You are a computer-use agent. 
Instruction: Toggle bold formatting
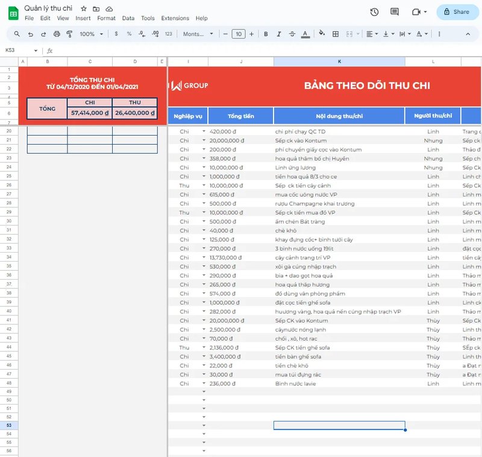(x=266, y=34)
